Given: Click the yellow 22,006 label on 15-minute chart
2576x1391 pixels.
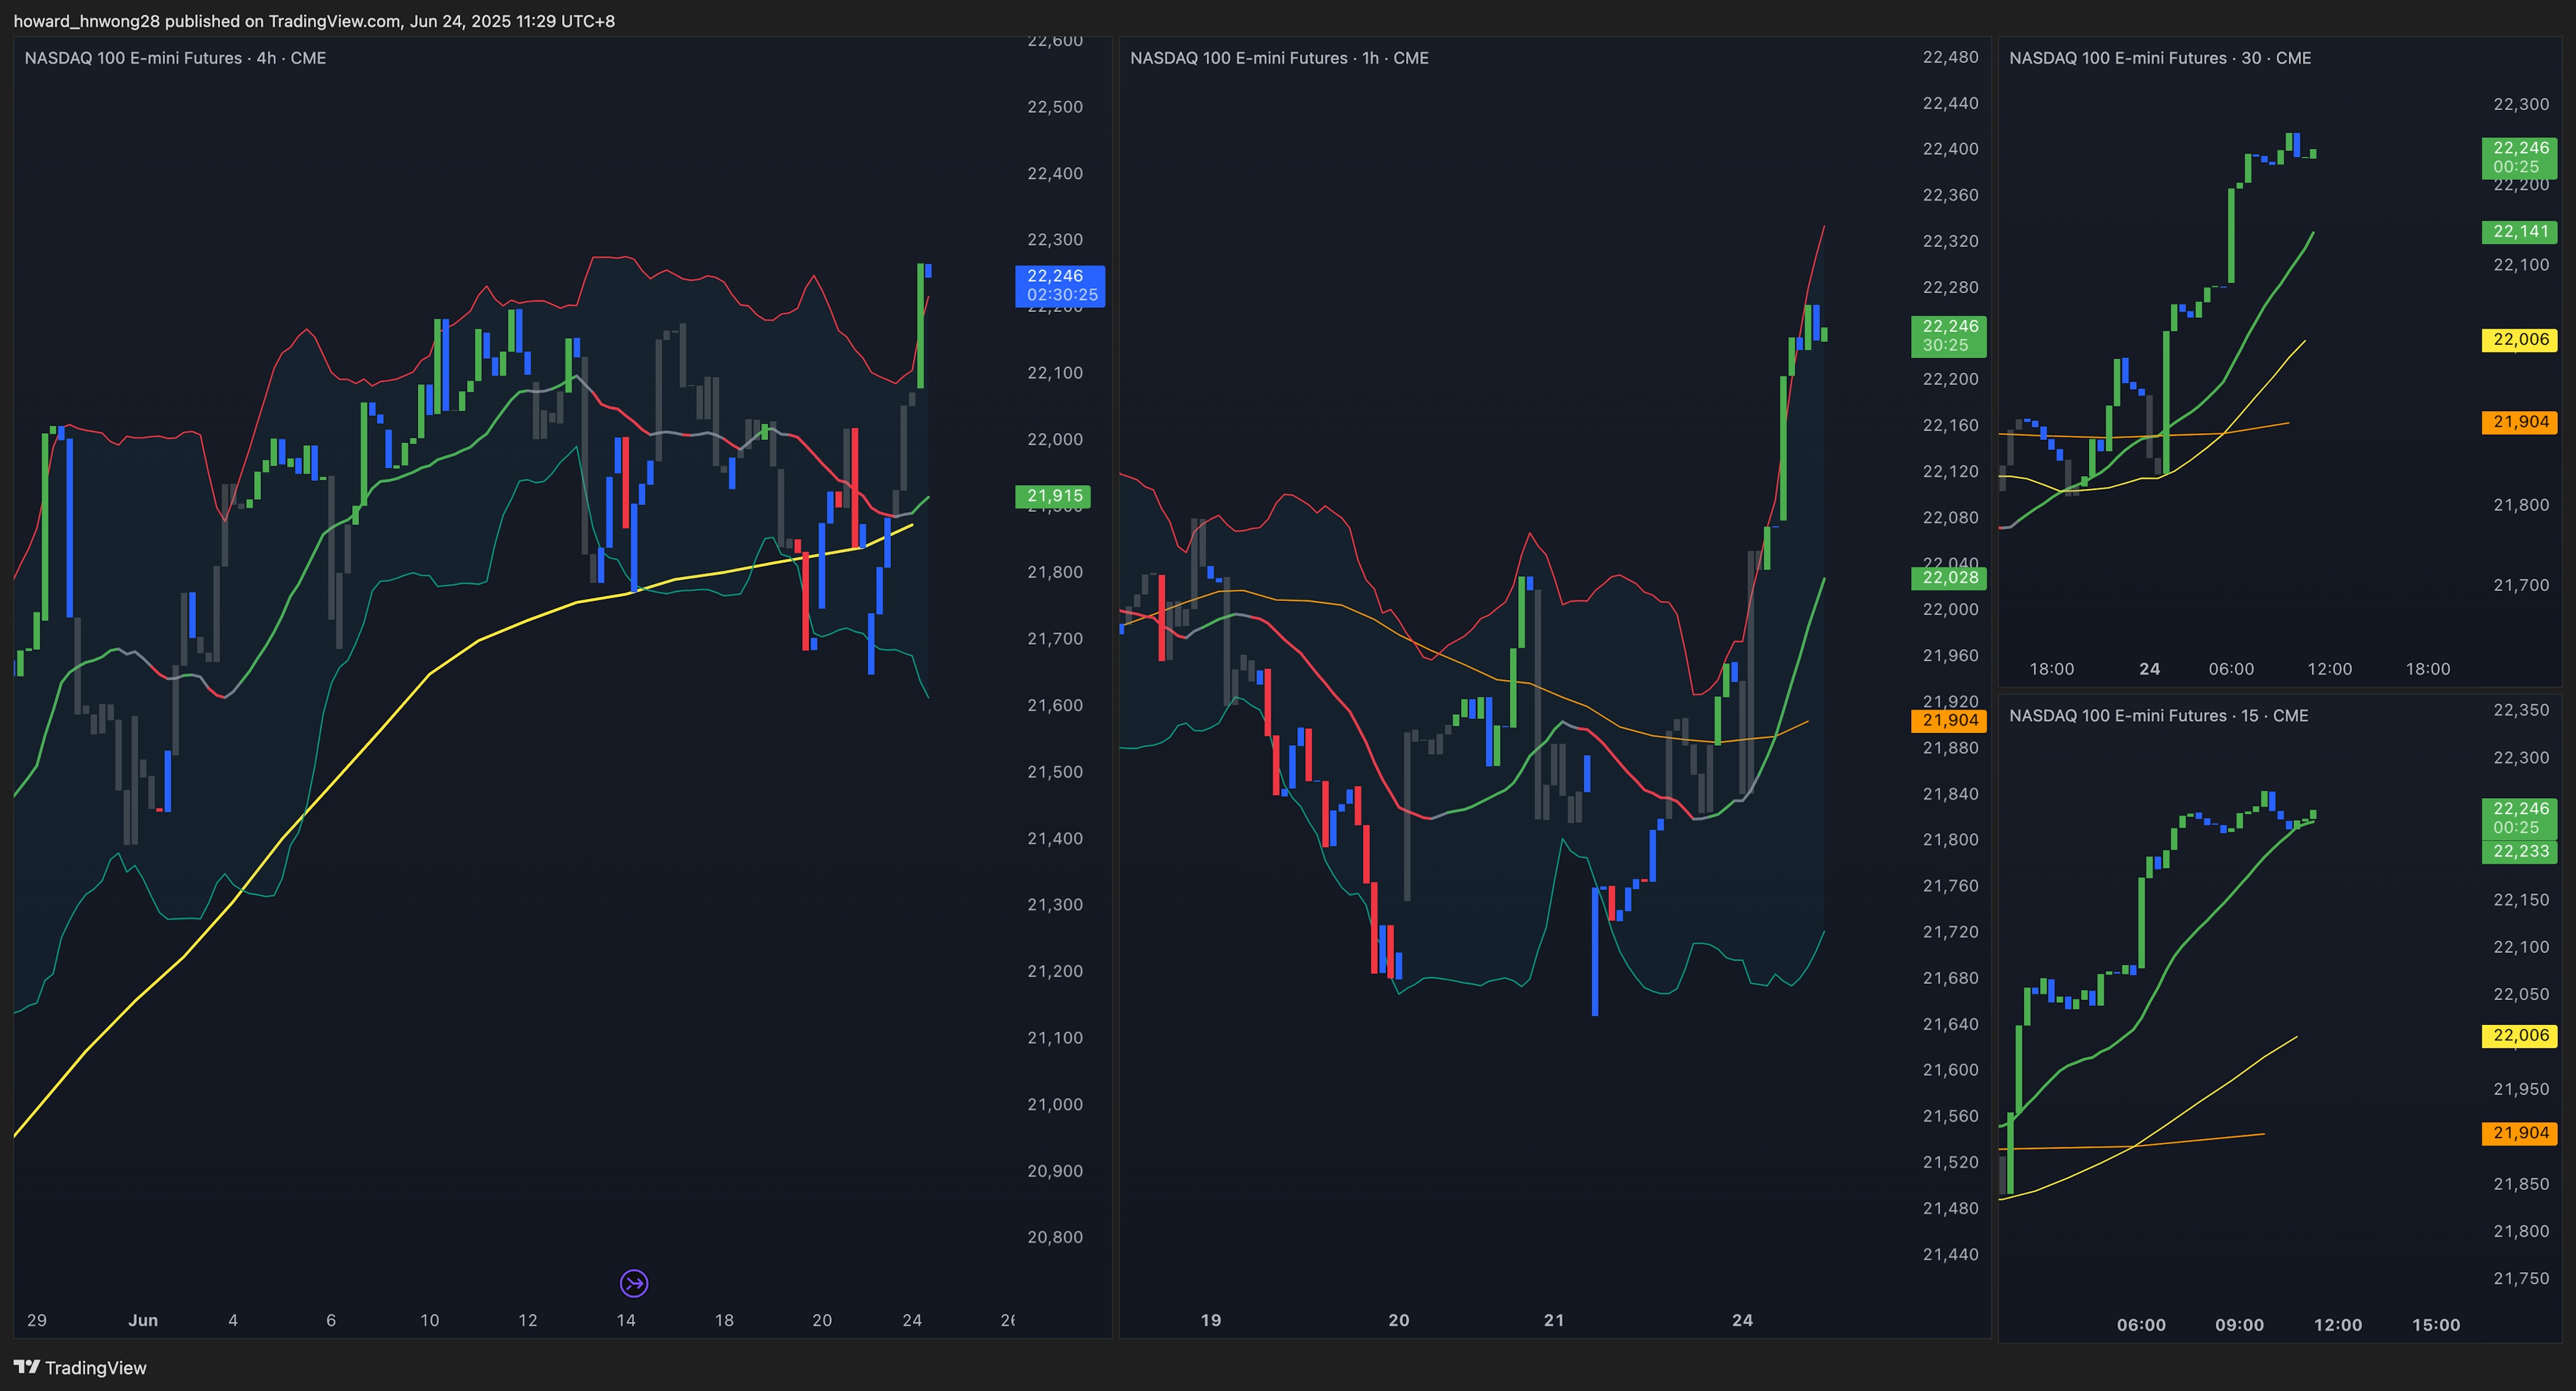Looking at the screenshot, I should click(x=2520, y=1036).
